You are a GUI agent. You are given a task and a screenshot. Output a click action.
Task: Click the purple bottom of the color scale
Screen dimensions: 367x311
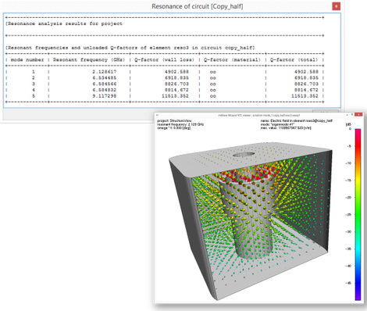click(x=358, y=295)
